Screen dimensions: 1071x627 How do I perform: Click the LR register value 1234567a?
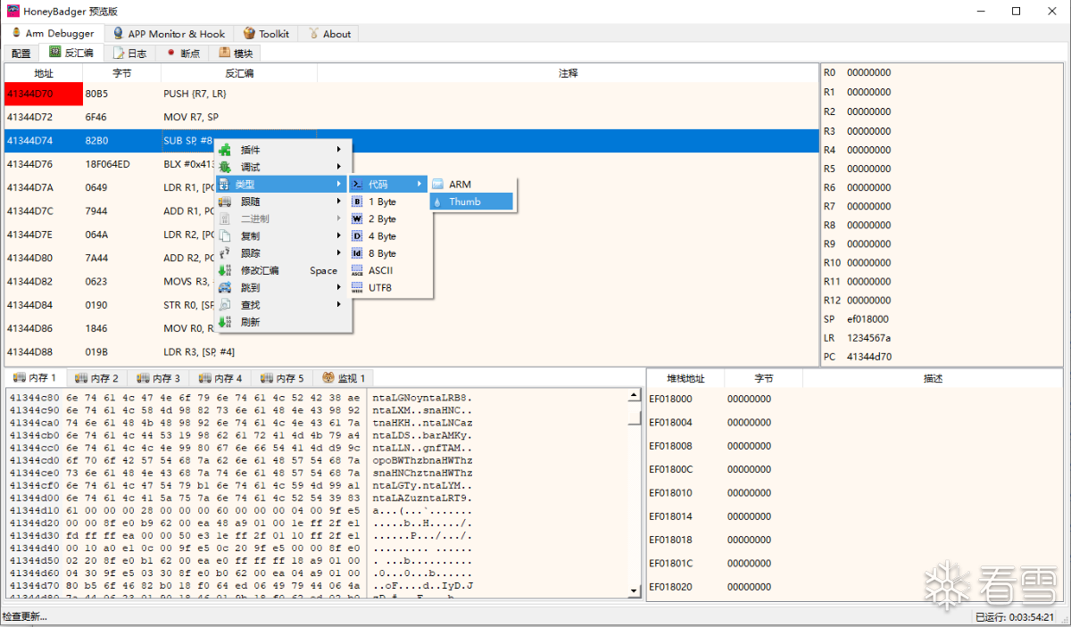[x=868, y=338]
